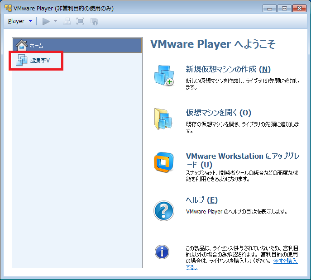
Task: Click the new virtual machine icon
Action: (x=163, y=76)
